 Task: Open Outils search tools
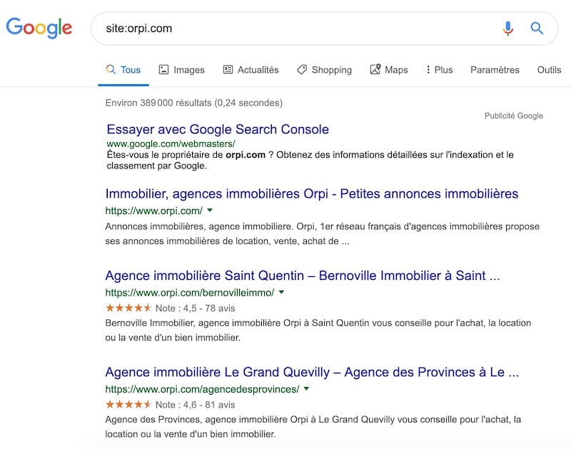(549, 70)
